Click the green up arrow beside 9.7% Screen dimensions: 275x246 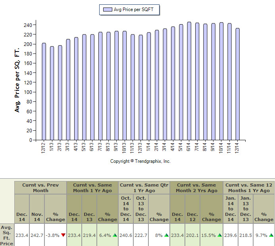271,235
